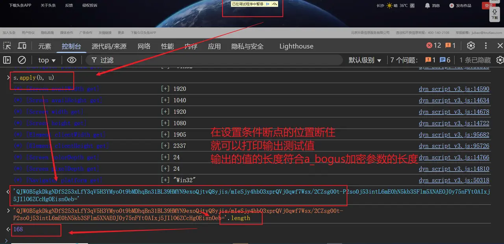504x244 pixels.
Task: Resume script execution in paused debugger banner
Action: [x=268, y=4]
